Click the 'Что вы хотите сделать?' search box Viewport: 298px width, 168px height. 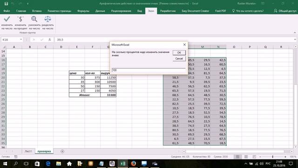[248, 11]
